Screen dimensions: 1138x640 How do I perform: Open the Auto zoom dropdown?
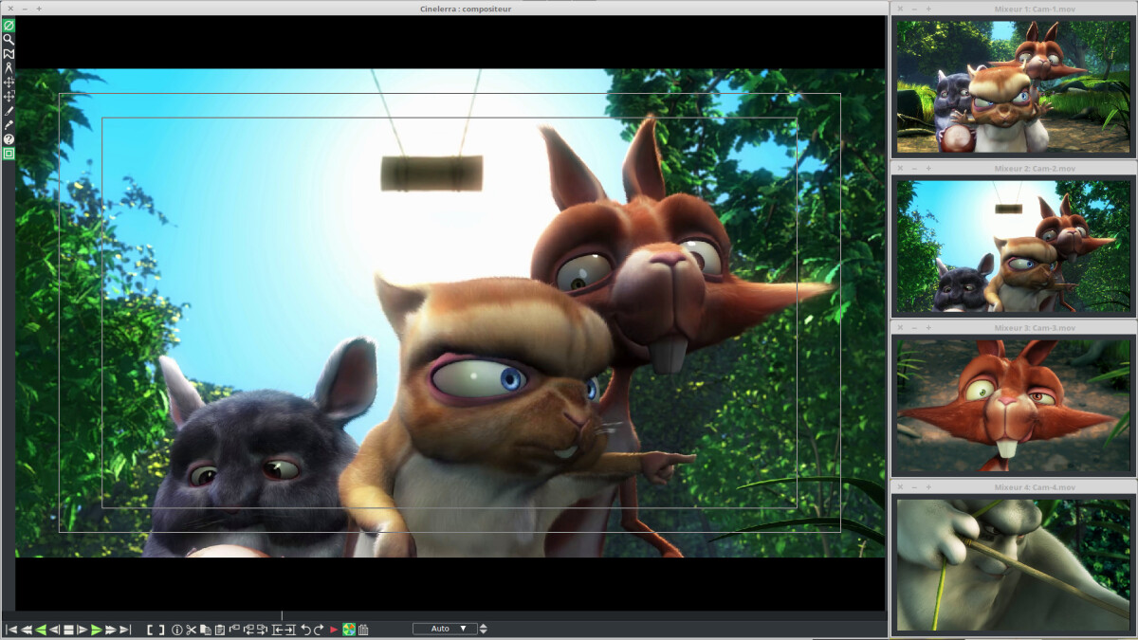pos(445,629)
